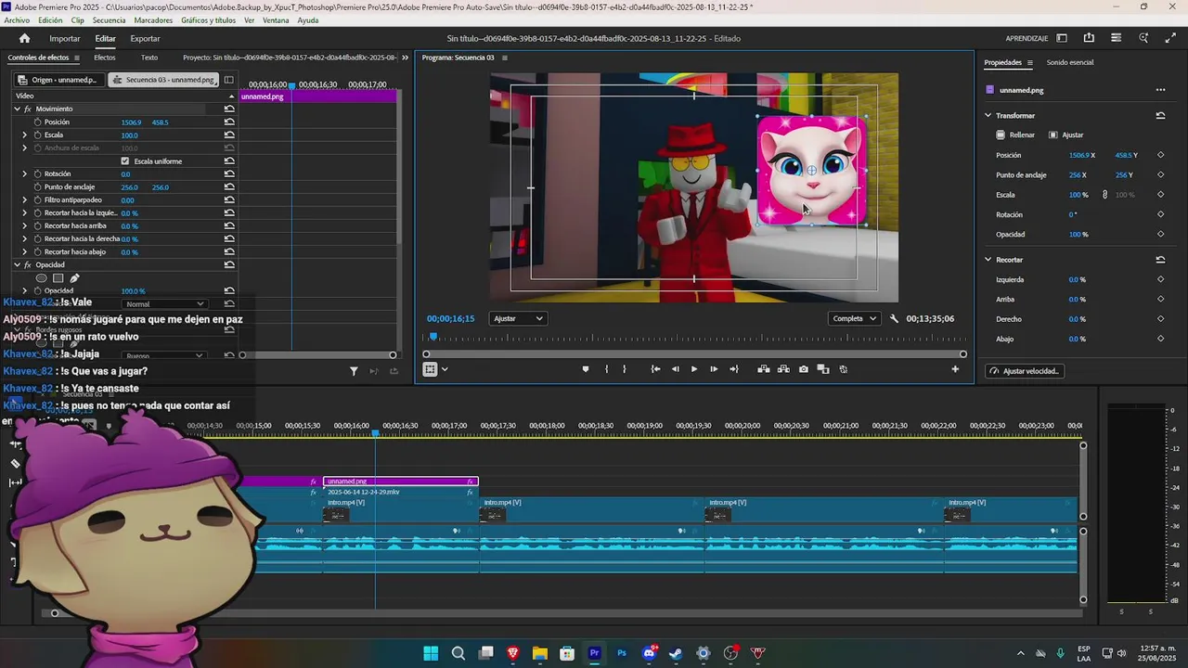Open the Share/export icon in top bar
The height and width of the screenshot is (668, 1188).
(1089, 38)
